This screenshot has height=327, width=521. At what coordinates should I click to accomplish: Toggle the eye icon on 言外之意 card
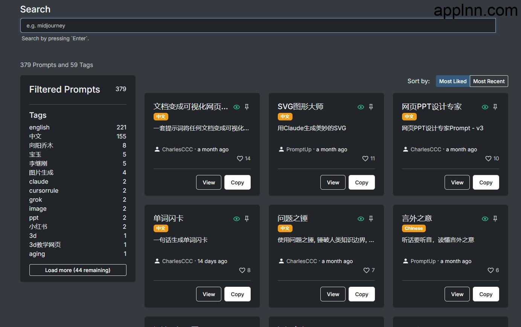485,219
